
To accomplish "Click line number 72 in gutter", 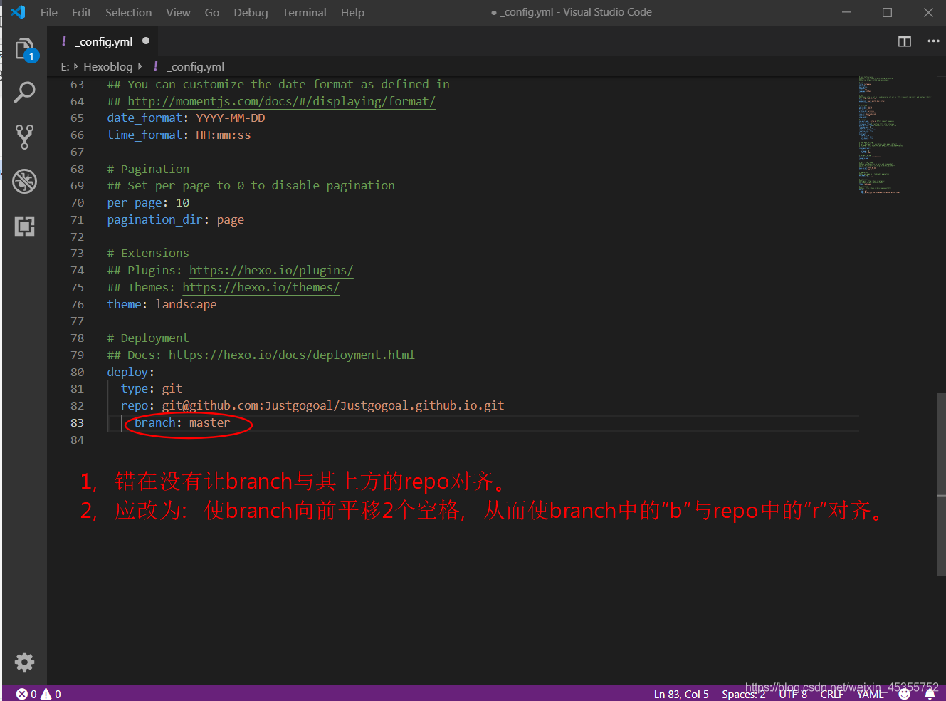I will [77, 237].
